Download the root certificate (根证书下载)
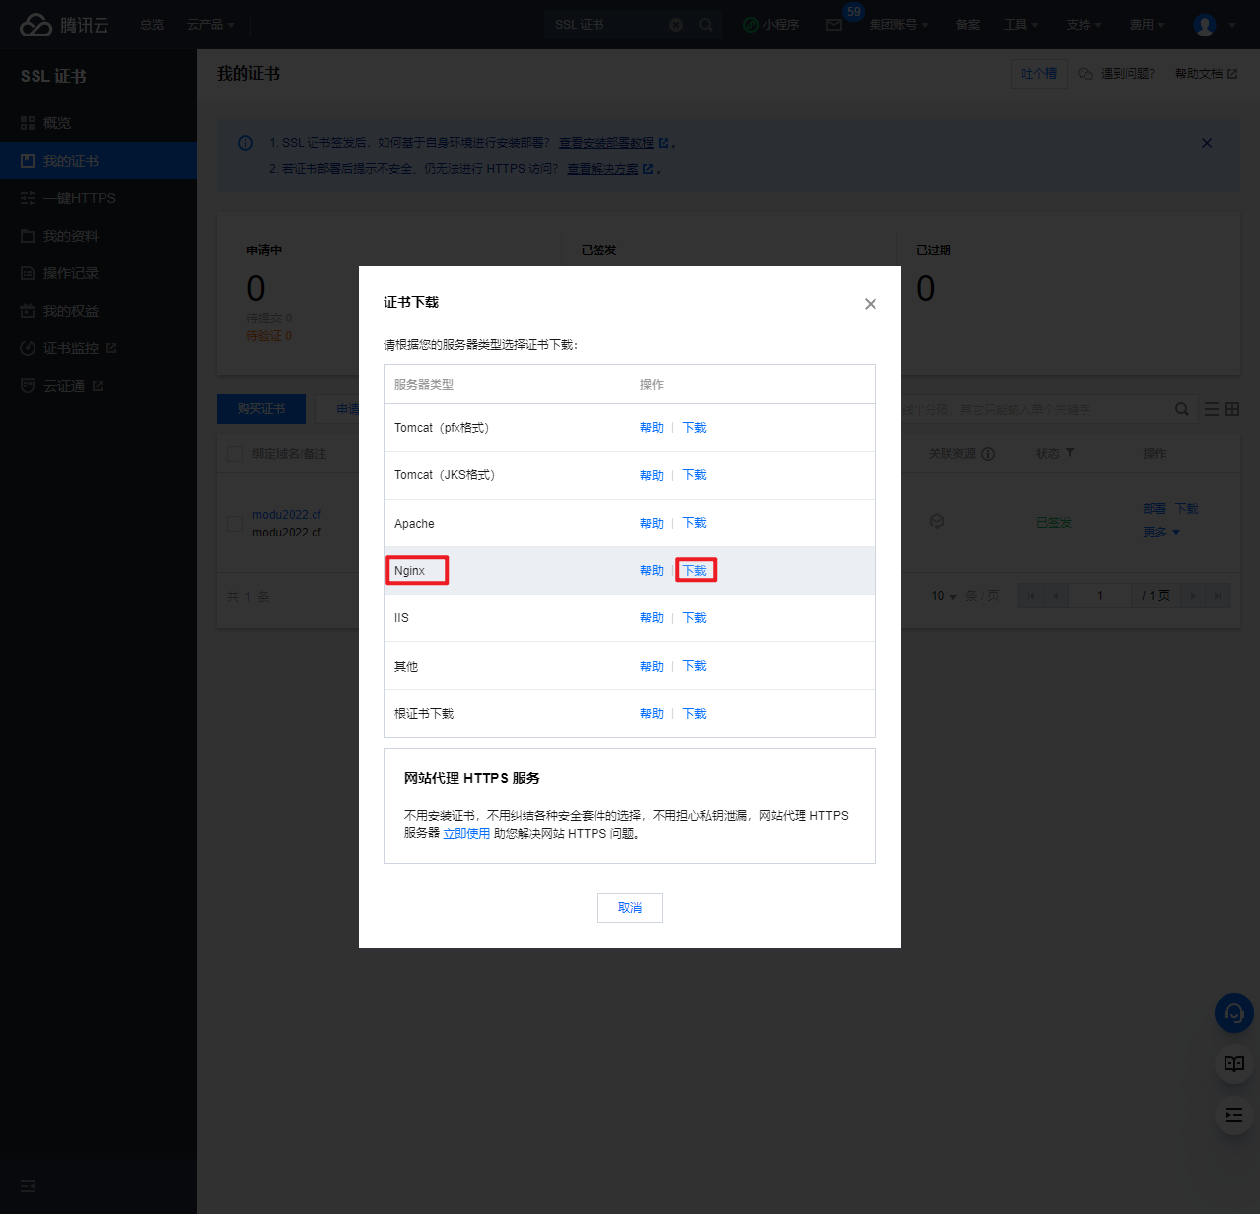This screenshot has height=1214, width=1260. click(695, 714)
